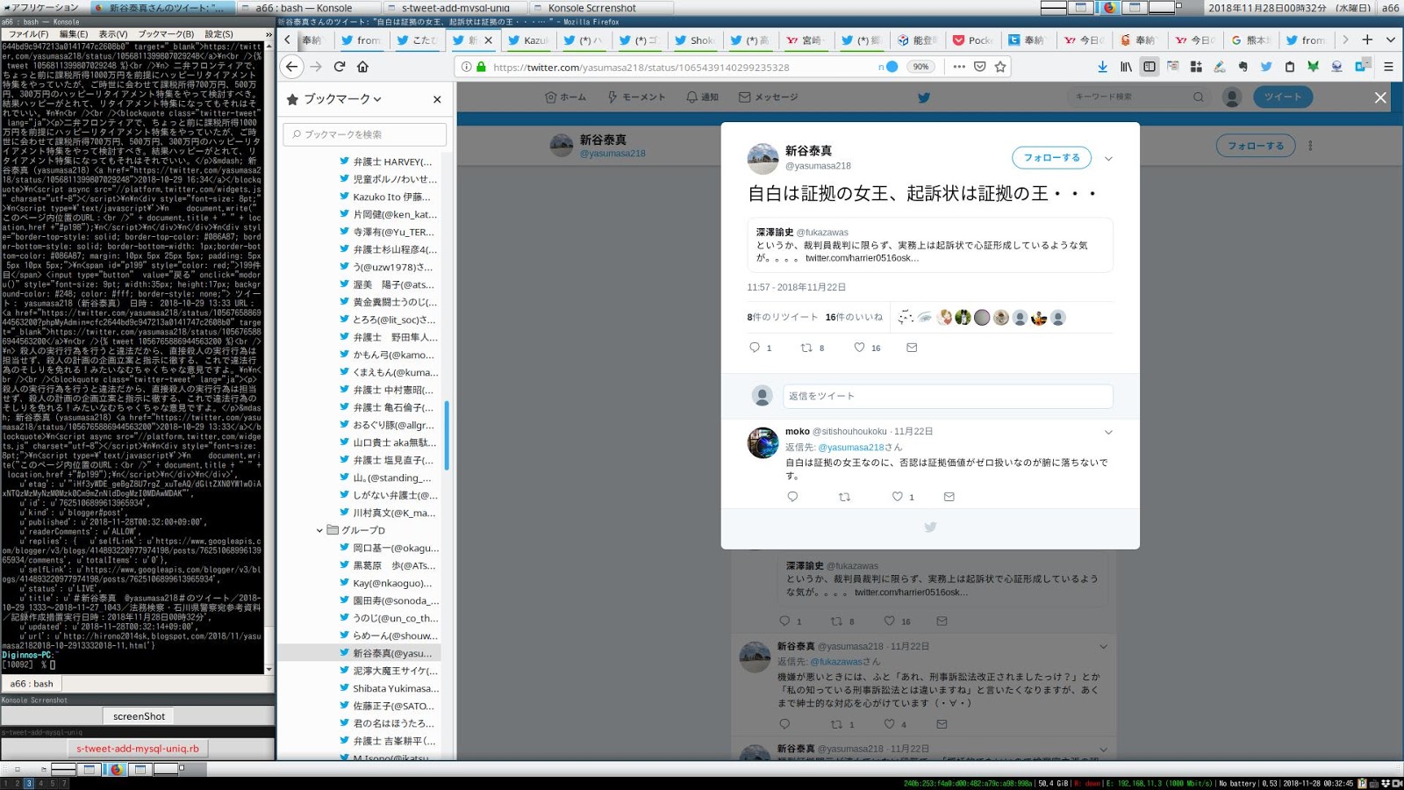
Task: Close the bookmarks sidebar
Action: 437,99
